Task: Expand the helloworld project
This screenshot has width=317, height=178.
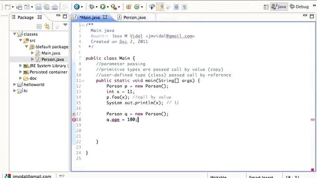Action: coord(14,85)
